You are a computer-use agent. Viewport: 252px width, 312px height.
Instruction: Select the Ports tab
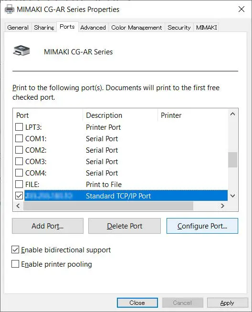point(67,27)
